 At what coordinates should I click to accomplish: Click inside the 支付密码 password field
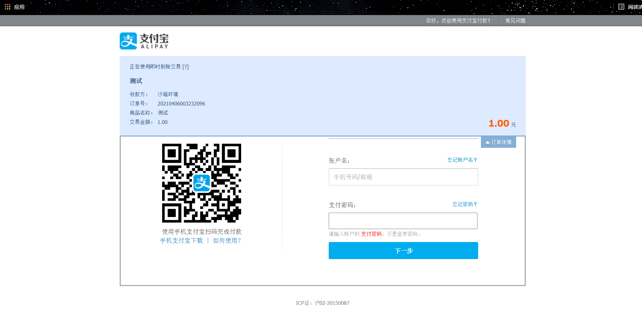click(x=403, y=221)
